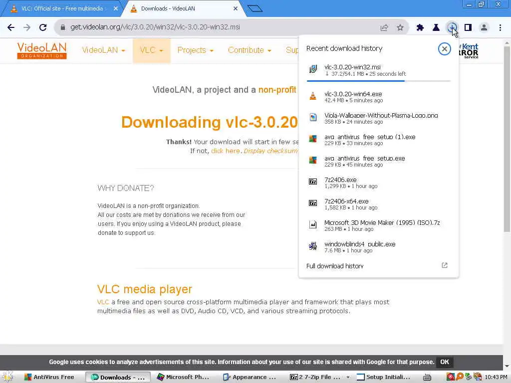Expand the VideoLAN navigation dropdown

coord(104,50)
